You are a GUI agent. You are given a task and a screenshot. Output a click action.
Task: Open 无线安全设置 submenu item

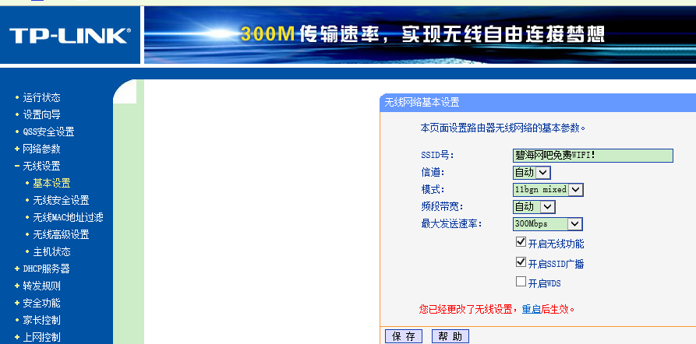[x=61, y=200]
